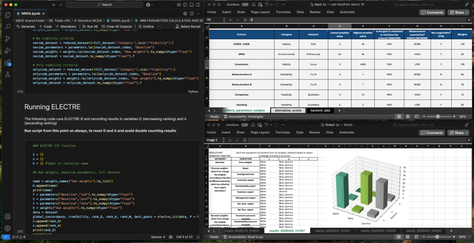Image resolution: width=474 pixels, height=243 pixels.
Task: Expand the formula bar in Input workbook
Action: click(469, 20)
